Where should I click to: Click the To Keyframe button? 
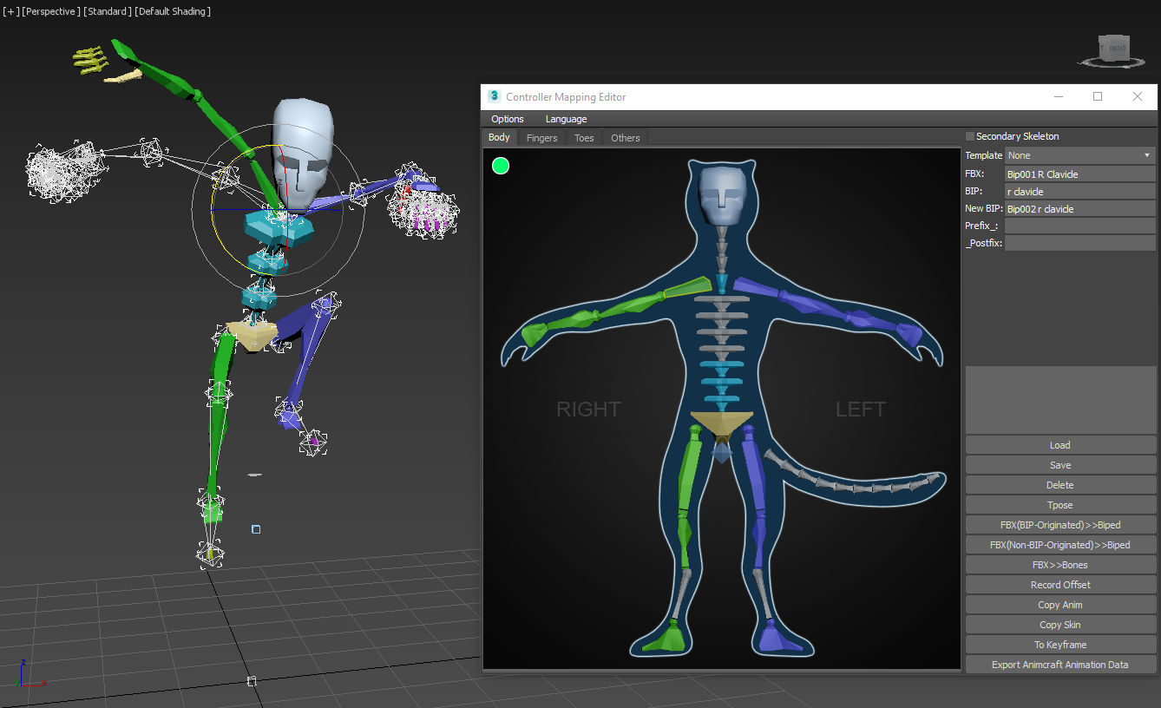coord(1060,645)
